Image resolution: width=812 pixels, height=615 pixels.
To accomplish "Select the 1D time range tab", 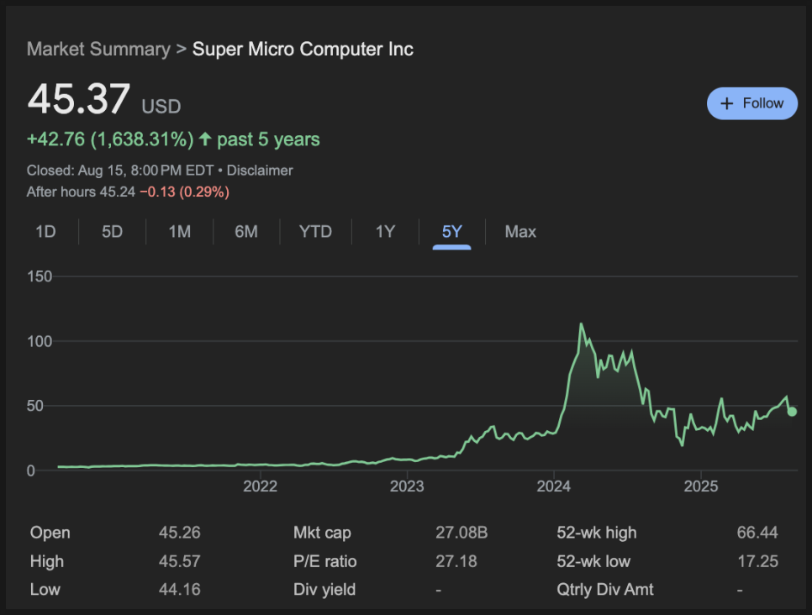I will pyautogui.click(x=45, y=231).
